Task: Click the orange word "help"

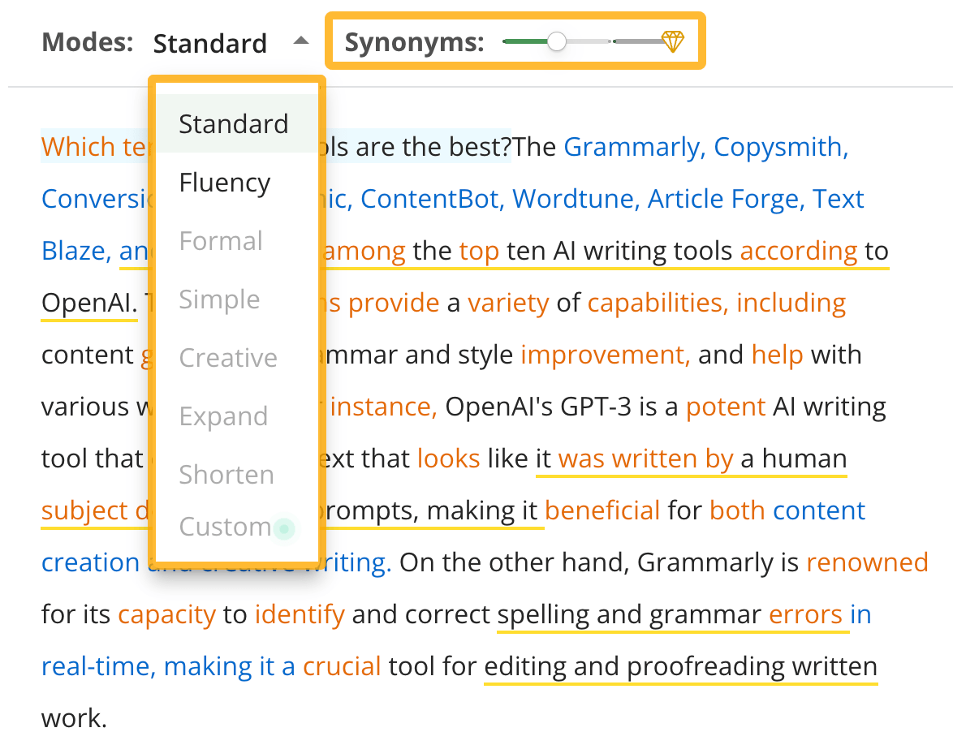Action: pyautogui.click(x=778, y=355)
